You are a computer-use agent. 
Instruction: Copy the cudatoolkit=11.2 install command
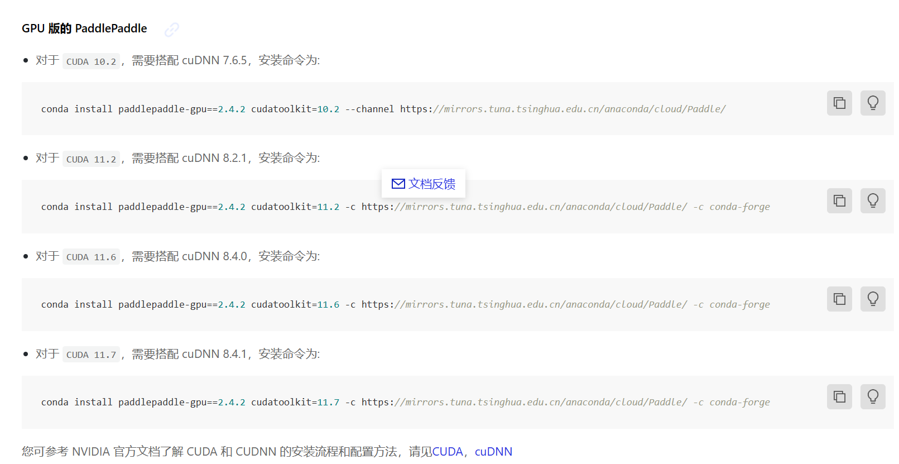point(839,201)
